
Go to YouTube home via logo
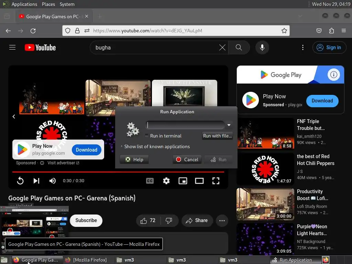(40, 47)
